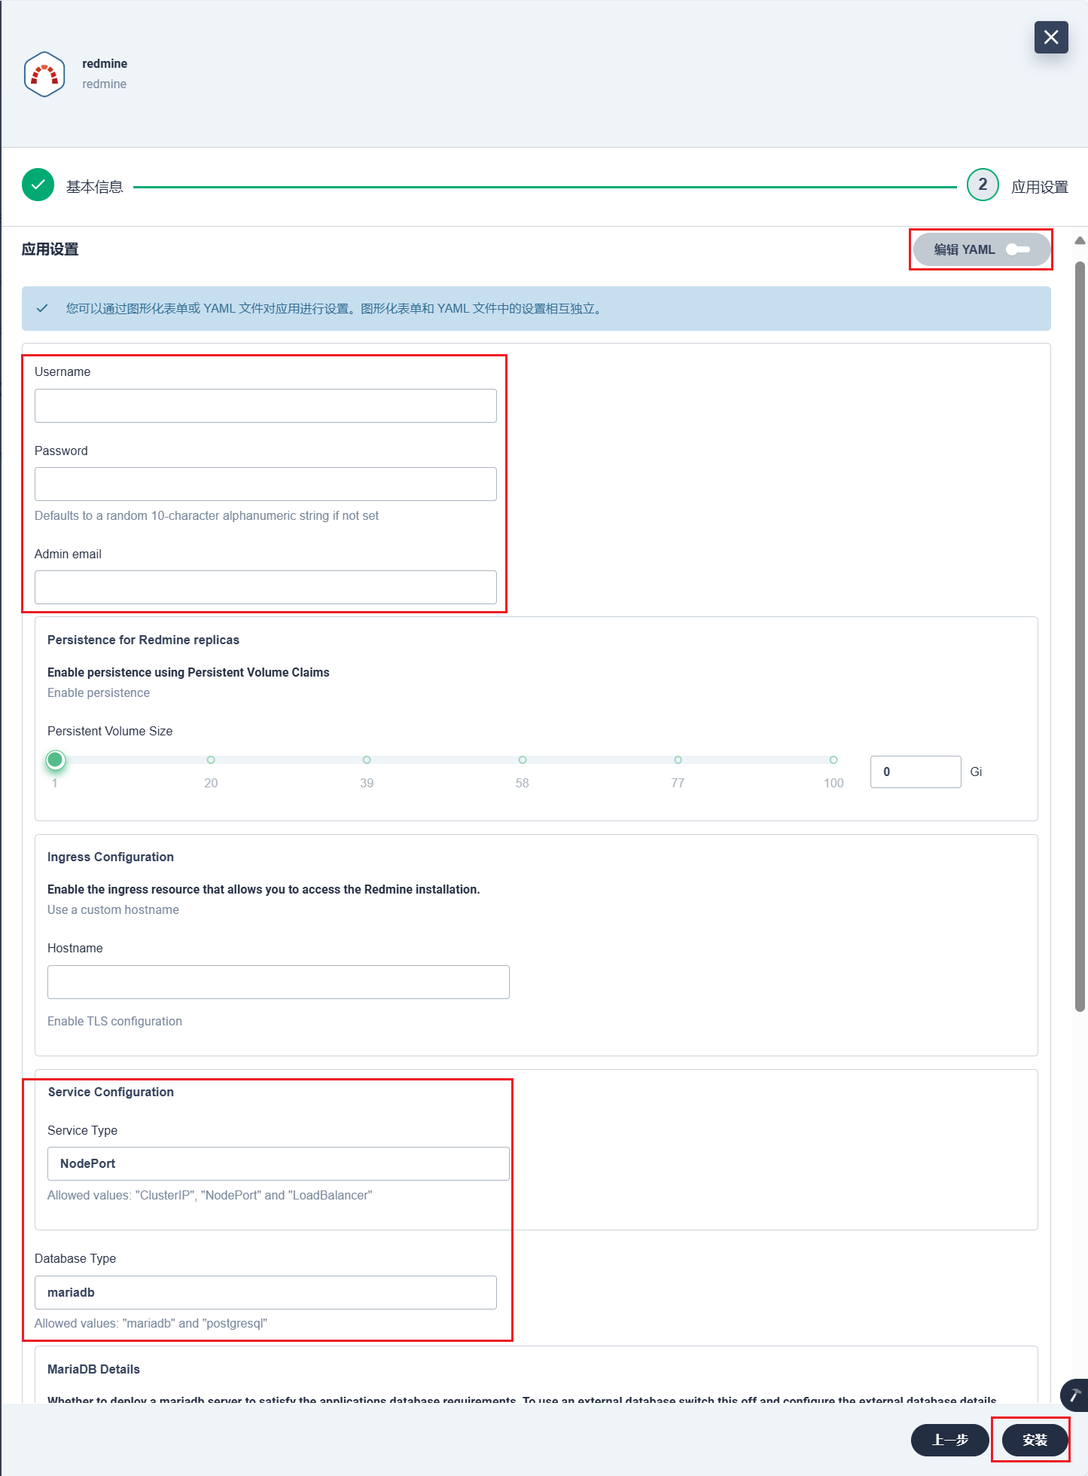
Task: Focus the Admin email input field
Action: 265,587
